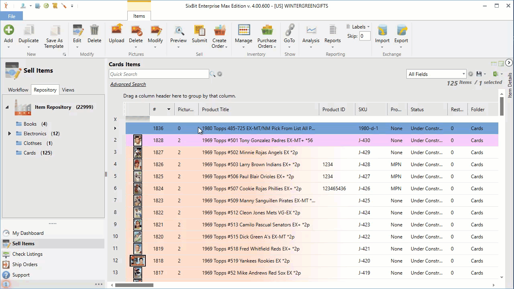Viewport: 514px width, 289px height.
Task: Click the Purchase Orders basket icon
Action: point(267,30)
